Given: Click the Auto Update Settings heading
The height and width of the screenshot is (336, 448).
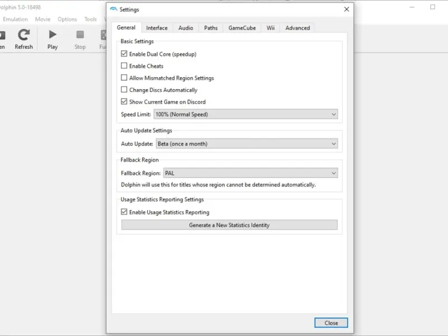Looking at the screenshot, I should (146, 130).
